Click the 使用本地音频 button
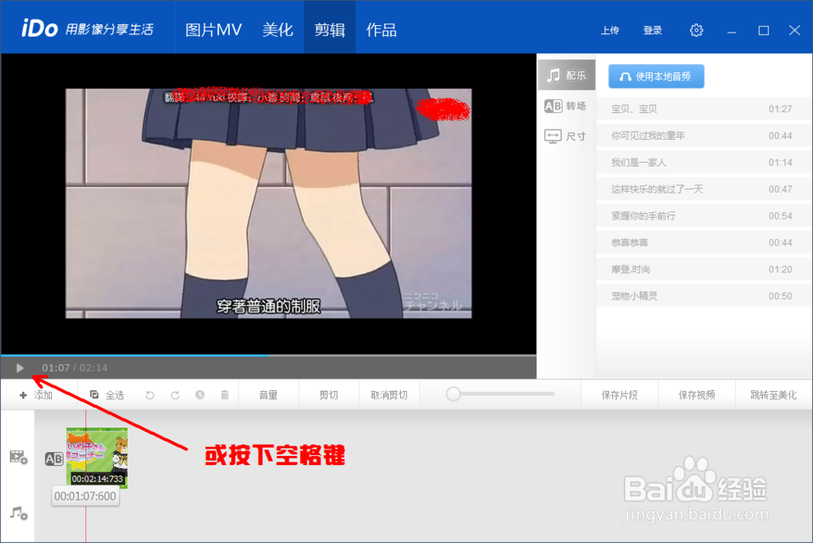This screenshot has height=543, width=813. pos(656,76)
